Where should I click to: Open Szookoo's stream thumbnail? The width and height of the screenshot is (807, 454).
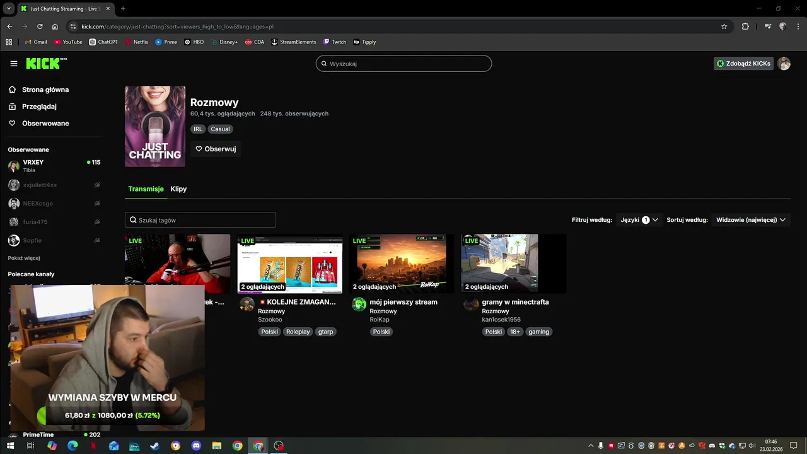click(289, 264)
